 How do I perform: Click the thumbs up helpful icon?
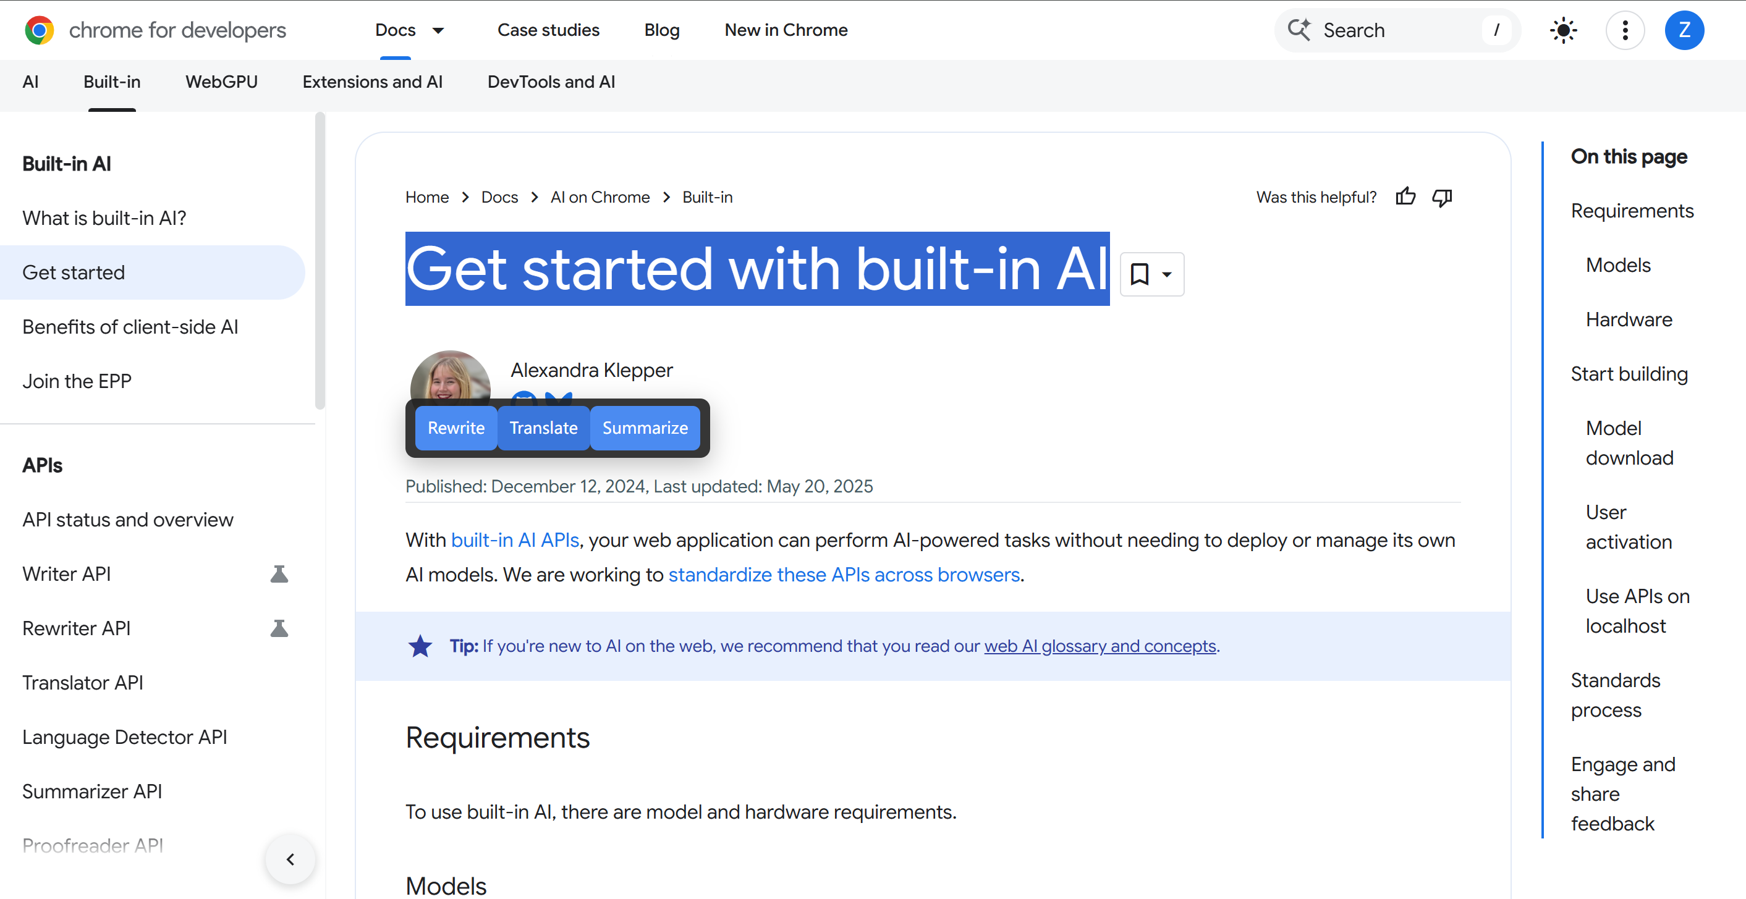point(1405,196)
